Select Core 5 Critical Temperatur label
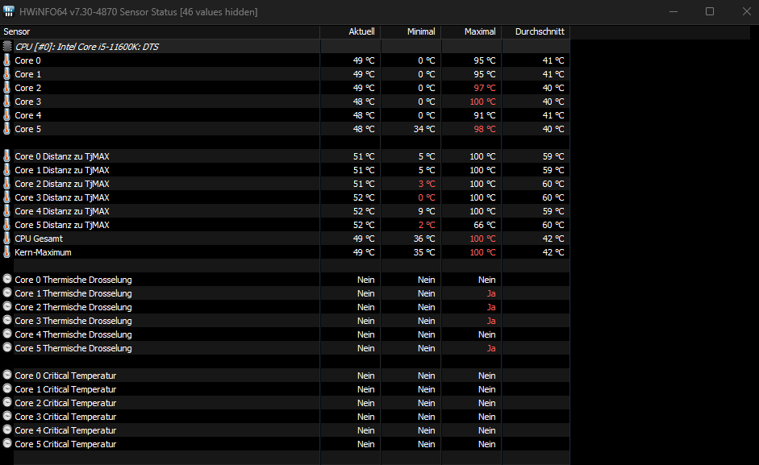 click(65, 444)
